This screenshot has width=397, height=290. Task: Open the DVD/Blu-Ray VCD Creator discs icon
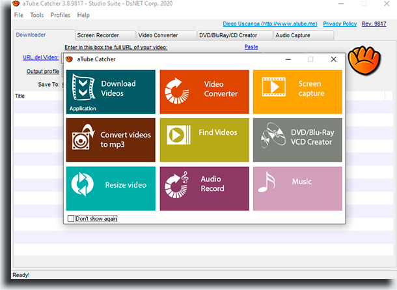tap(273, 135)
